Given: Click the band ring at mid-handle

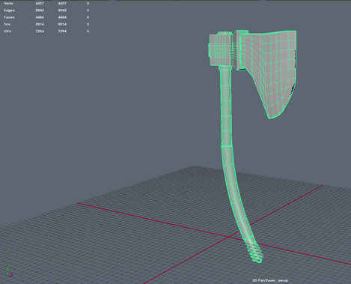Looking at the screenshot, I should click(x=228, y=146).
